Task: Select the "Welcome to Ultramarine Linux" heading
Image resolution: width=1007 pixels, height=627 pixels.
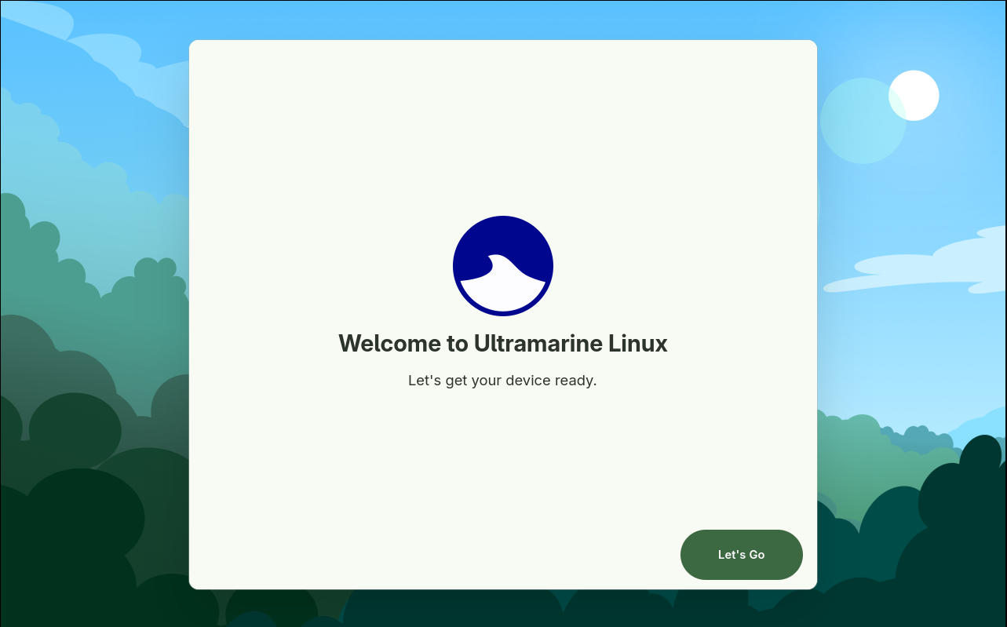Action: pyautogui.click(x=502, y=343)
